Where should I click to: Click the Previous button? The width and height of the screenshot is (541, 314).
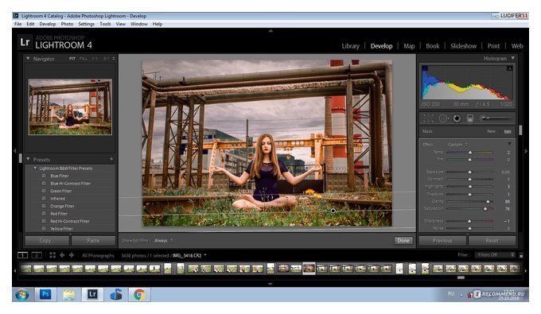442,240
